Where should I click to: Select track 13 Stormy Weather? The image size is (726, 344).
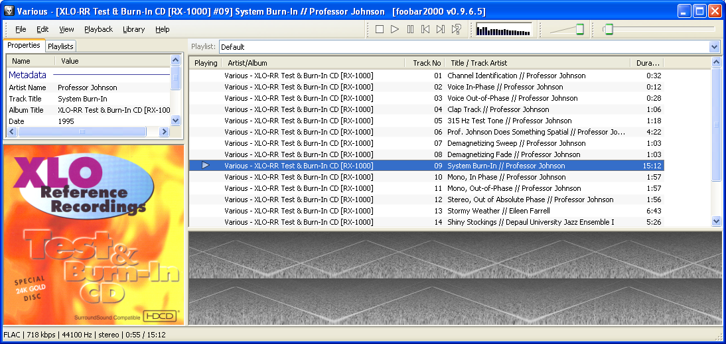pos(427,211)
